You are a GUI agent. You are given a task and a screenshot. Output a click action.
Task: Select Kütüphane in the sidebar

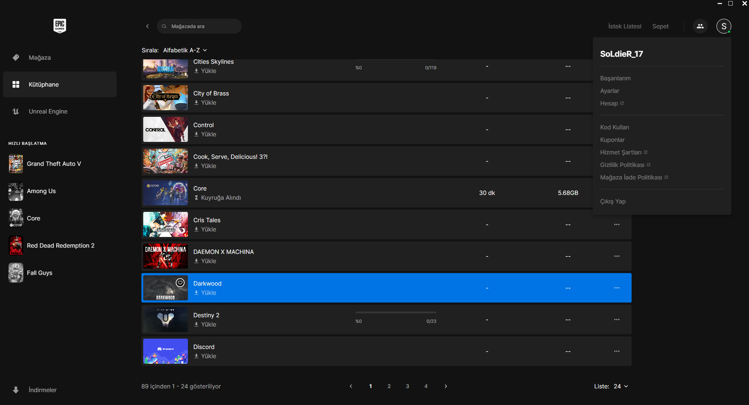[60, 84]
